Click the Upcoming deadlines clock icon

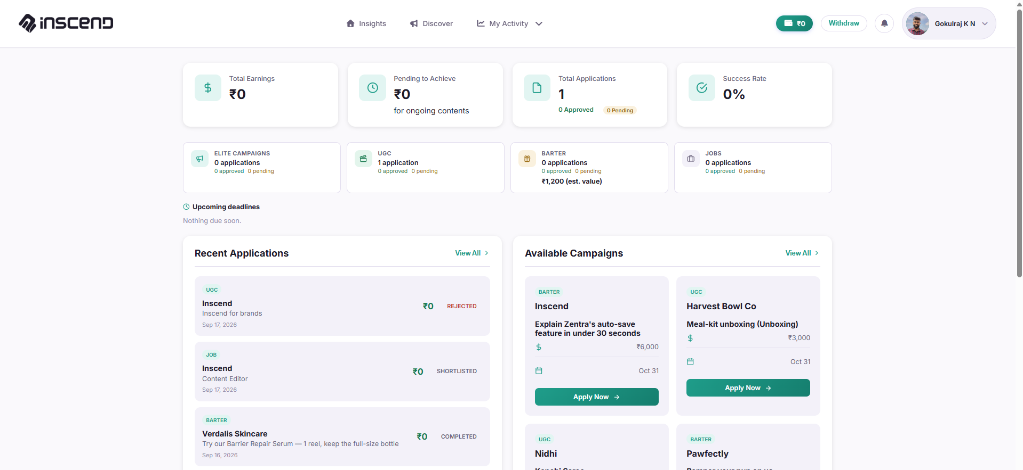186,207
